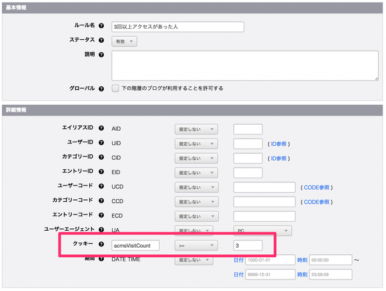Click the help icon beside グローバル
This screenshot has height=291, width=386.
click(x=101, y=89)
